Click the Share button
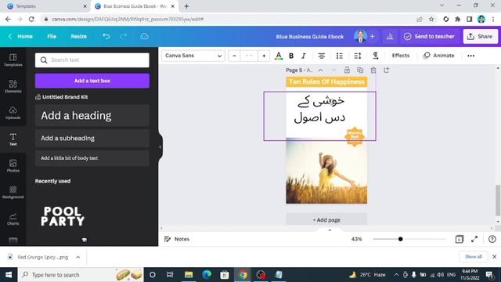 [x=480, y=37]
